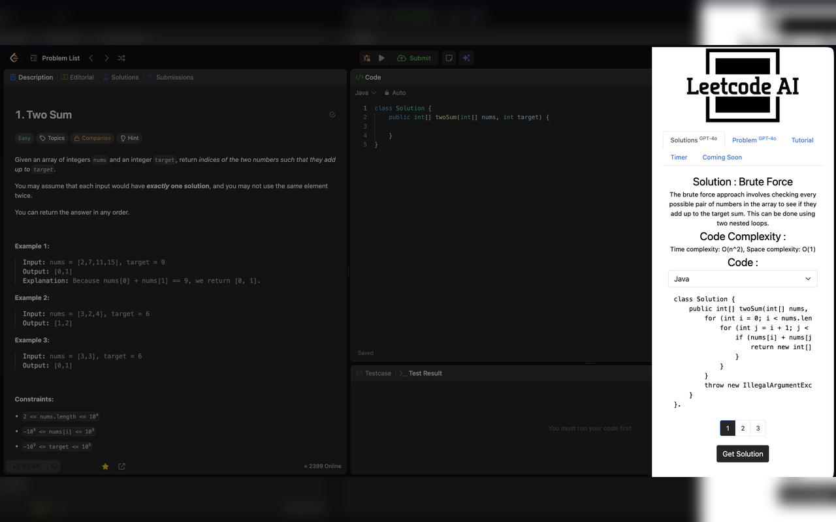The height and width of the screenshot is (522, 836).
Task: Click the 'Constraints:' heading
Action: click(x=34, y=399)
